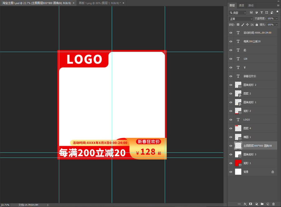281x207 pixels.
Task: Lock transparent pixels icon
Action: click(x=238, y=25)
